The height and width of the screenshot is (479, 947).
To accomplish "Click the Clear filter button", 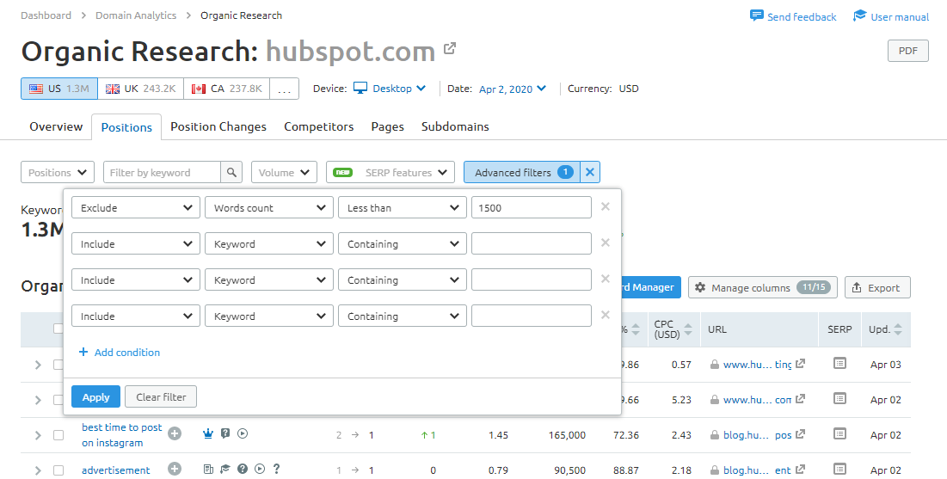I will [x=161, y=396].
